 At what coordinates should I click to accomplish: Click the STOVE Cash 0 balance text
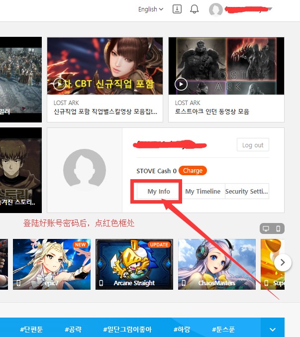tap(156, 171)
